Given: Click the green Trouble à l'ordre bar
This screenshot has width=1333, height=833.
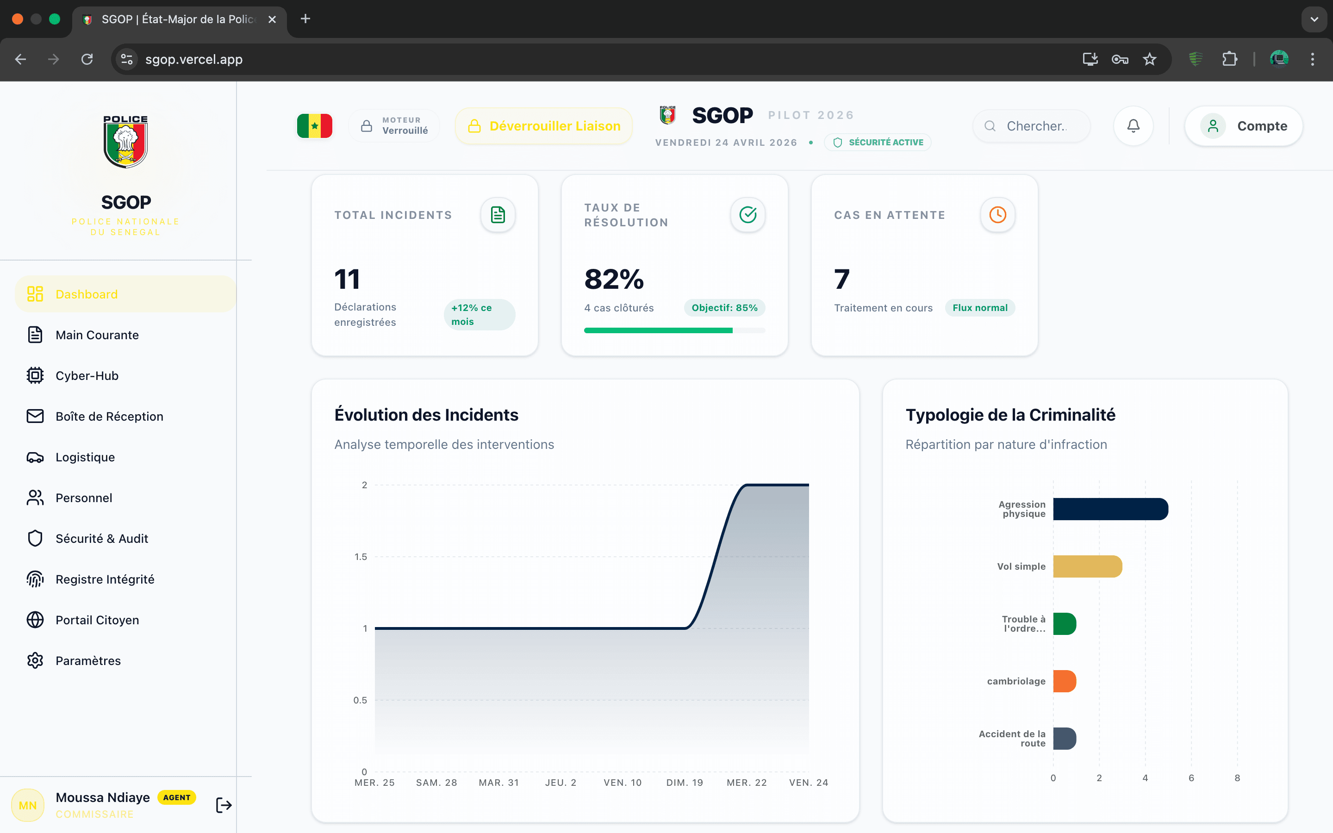Looking at the screenshot, I should pyautogui.click(x=1064, y=624).
